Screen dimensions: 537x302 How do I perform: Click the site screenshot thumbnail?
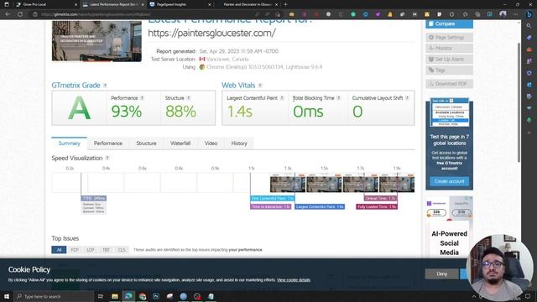pyautogui.click(x=96, y=41)
